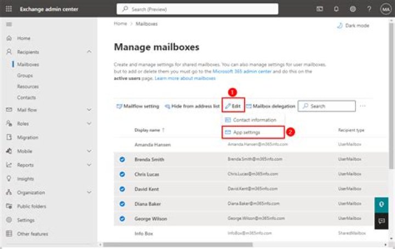Image resolution: width=395 pixels, height=249 pixels.
Task: Open the app launcher waffle icon
Action: pos(9,9)
